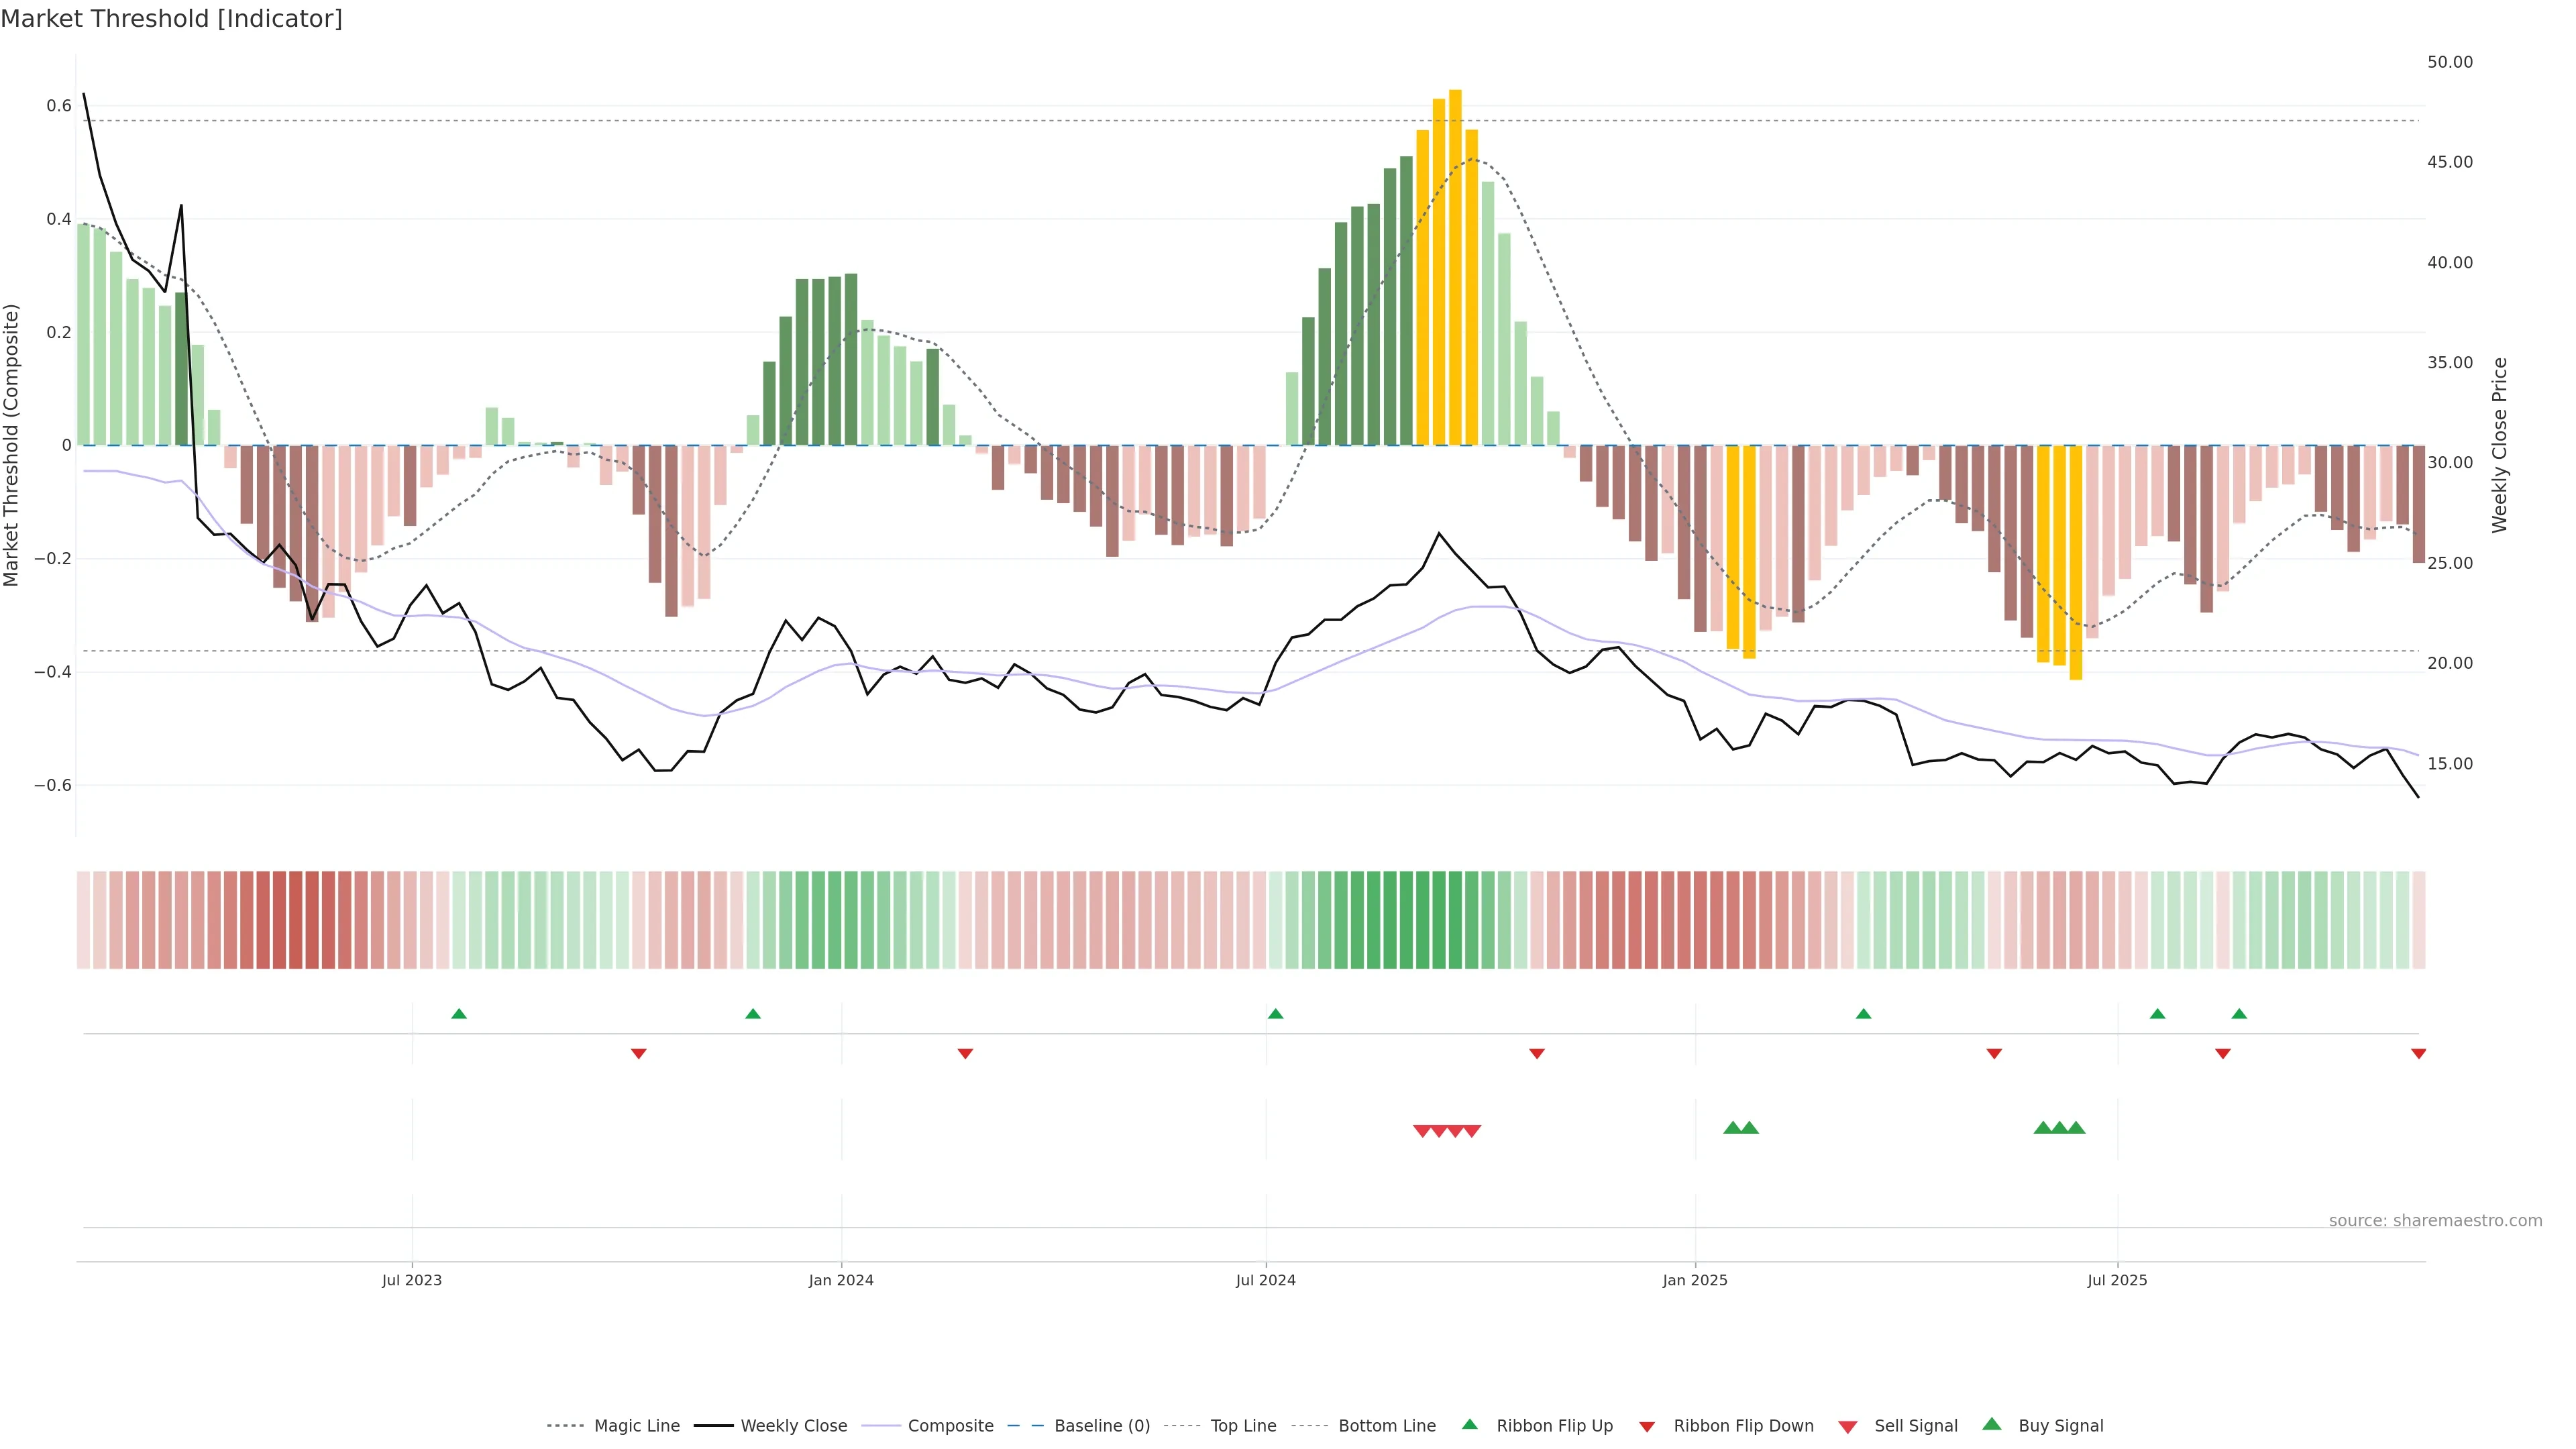Toggle the Weekly Close legend entry

click(793, 1426)
